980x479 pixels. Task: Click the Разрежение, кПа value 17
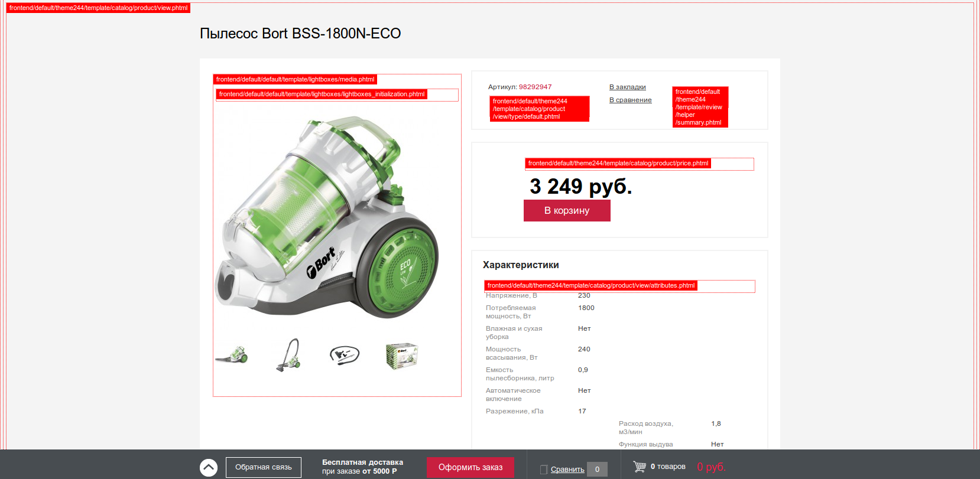pos(582,411)
